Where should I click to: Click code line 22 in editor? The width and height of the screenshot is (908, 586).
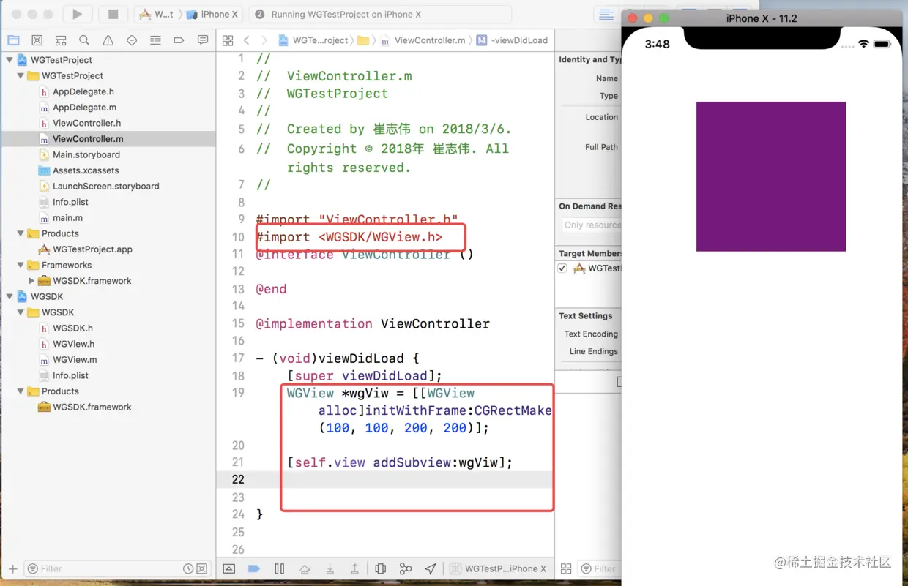pos(386,479)
